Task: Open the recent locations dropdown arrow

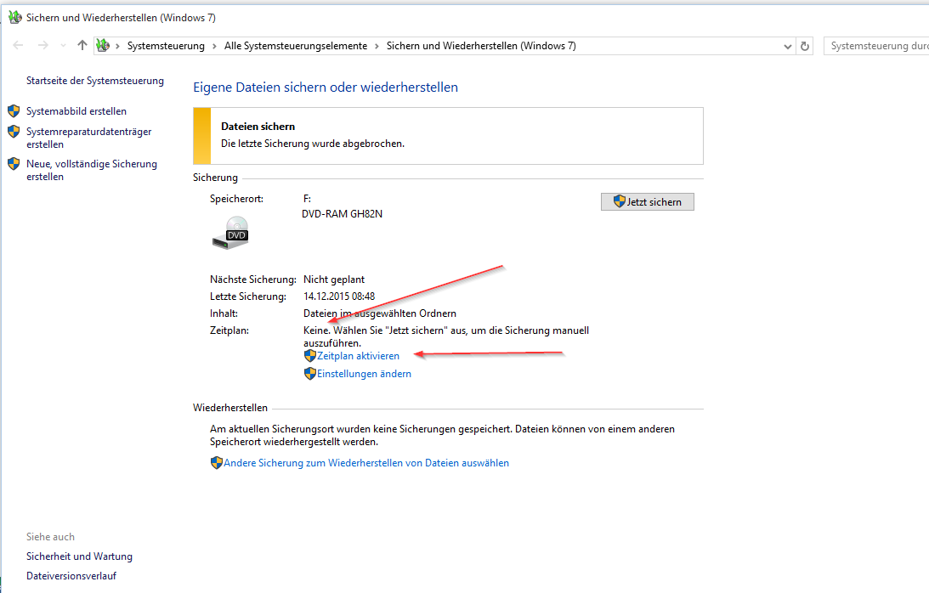Action: click(x=63, y=46)
